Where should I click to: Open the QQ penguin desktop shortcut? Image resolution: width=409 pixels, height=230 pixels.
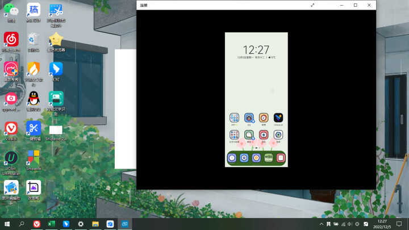[x=34, y=101]
